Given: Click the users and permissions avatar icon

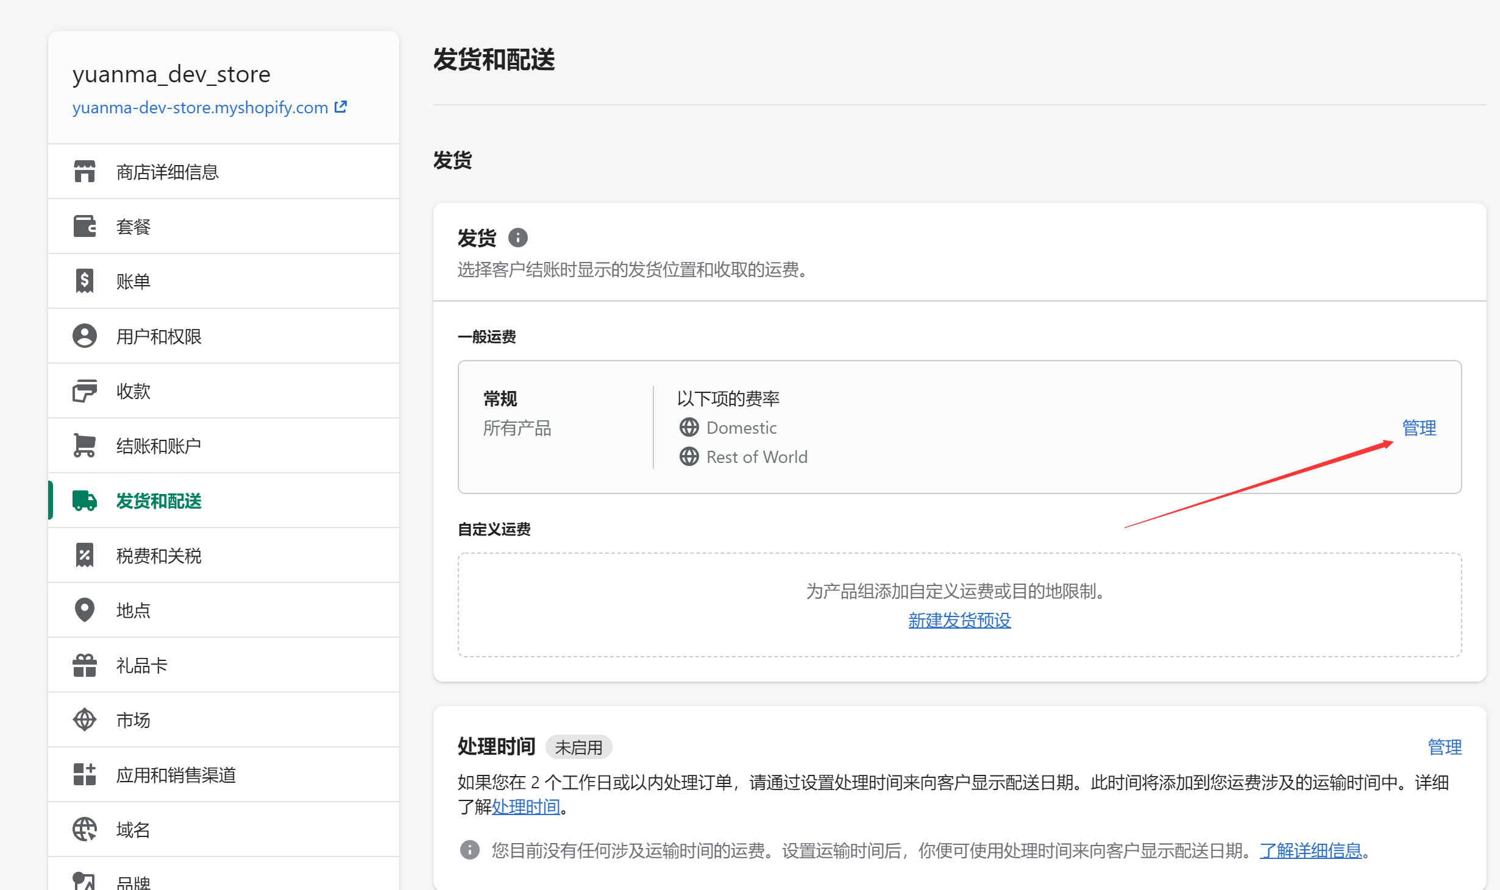Looking at the screenshot, I should [x=85, y=336].
